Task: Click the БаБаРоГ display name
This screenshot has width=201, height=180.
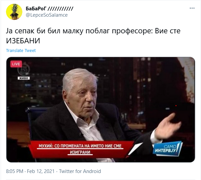Action: click(x=36, y=9)
